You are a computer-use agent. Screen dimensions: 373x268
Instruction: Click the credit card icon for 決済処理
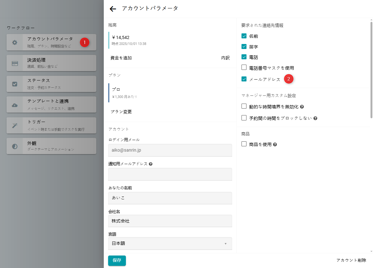15,63
